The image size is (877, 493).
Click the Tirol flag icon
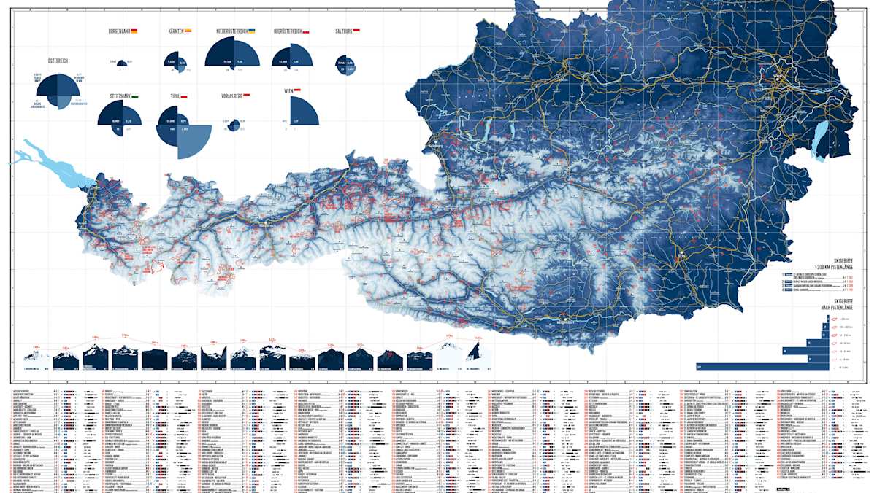(x=184, y=96)
